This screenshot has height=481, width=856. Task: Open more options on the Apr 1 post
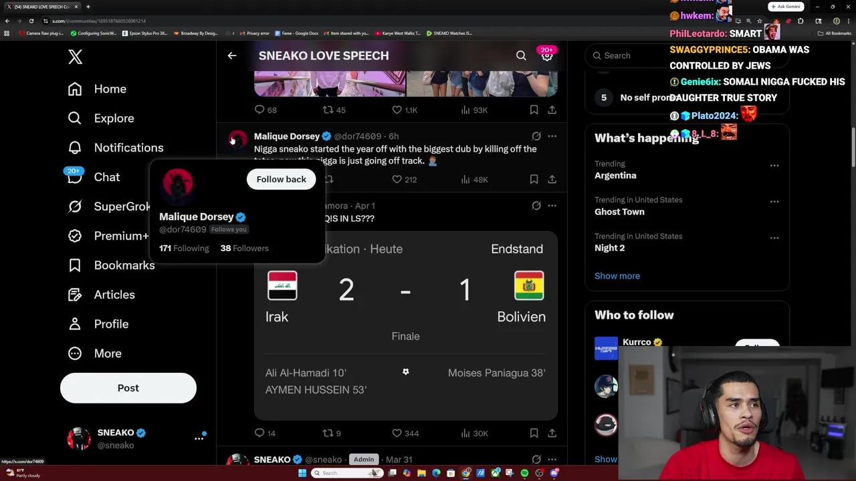552,206
